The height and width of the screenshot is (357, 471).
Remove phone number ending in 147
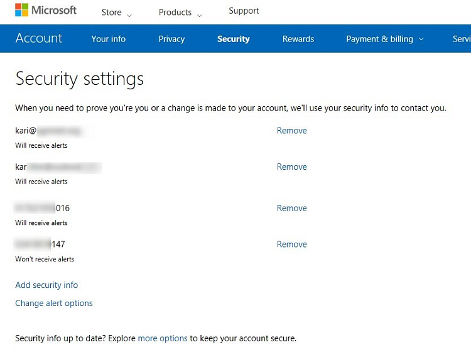point(291,244)
